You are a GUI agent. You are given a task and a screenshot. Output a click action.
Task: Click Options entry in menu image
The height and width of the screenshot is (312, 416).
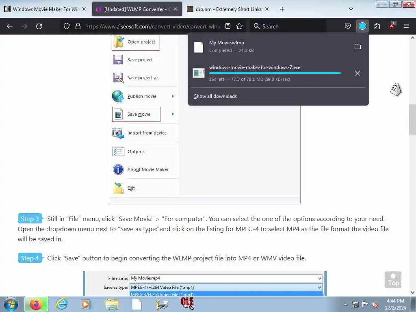[129, 152]
